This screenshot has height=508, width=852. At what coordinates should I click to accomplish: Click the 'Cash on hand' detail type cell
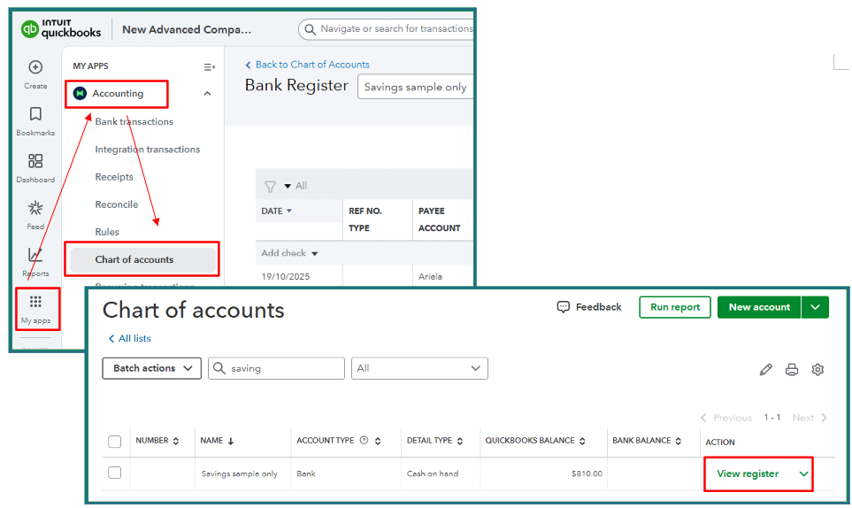[433, 473]
